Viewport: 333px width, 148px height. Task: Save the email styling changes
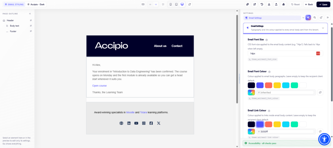323,4
